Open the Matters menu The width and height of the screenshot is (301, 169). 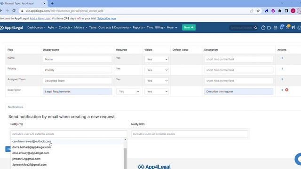point(80,28)
